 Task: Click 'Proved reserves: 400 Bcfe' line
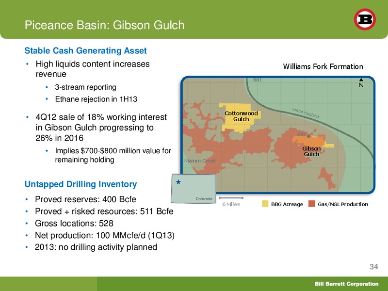[86, 199]
